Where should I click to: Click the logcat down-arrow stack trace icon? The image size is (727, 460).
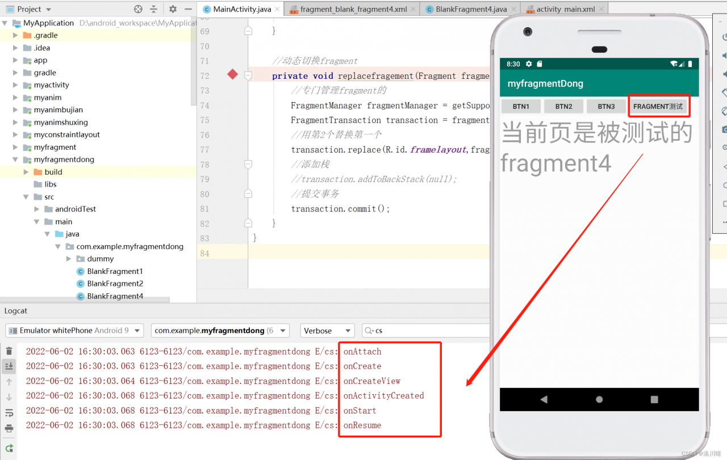tap(9, 398)
